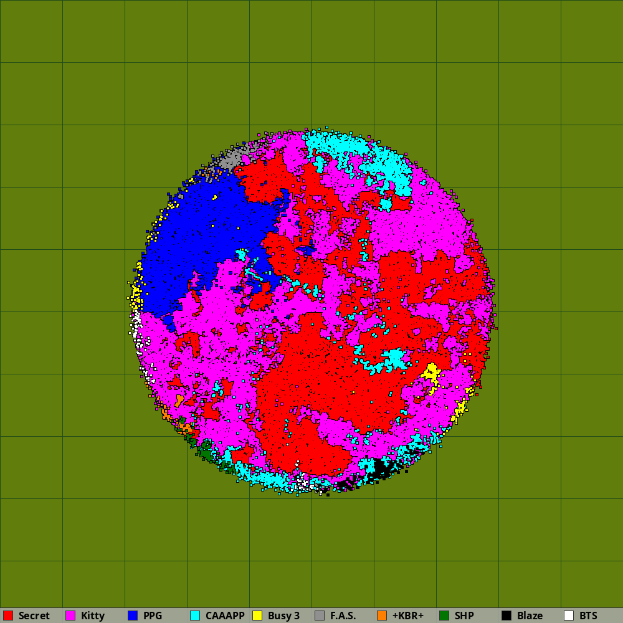Select the "Busy 3" label in the legend
This screenshot has height=623, width=623.
tap(283, 616)
